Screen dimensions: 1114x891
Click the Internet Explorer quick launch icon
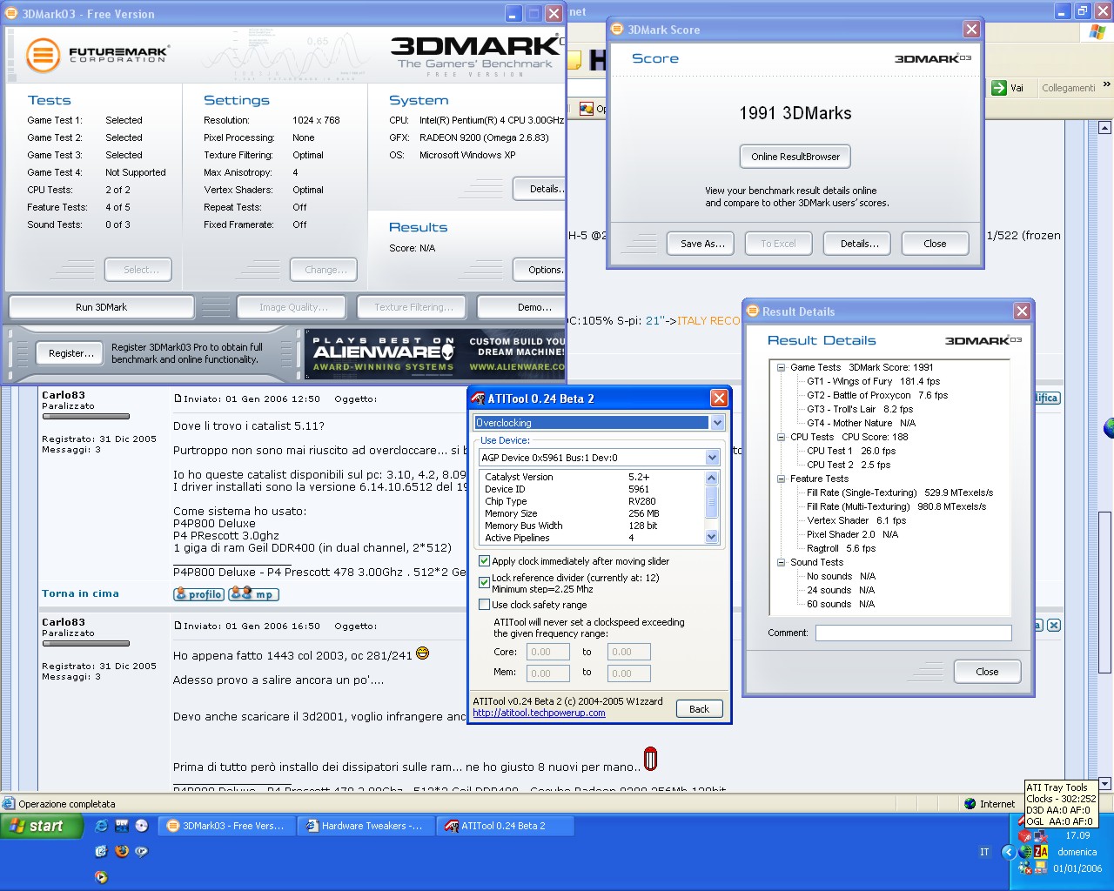101,826
